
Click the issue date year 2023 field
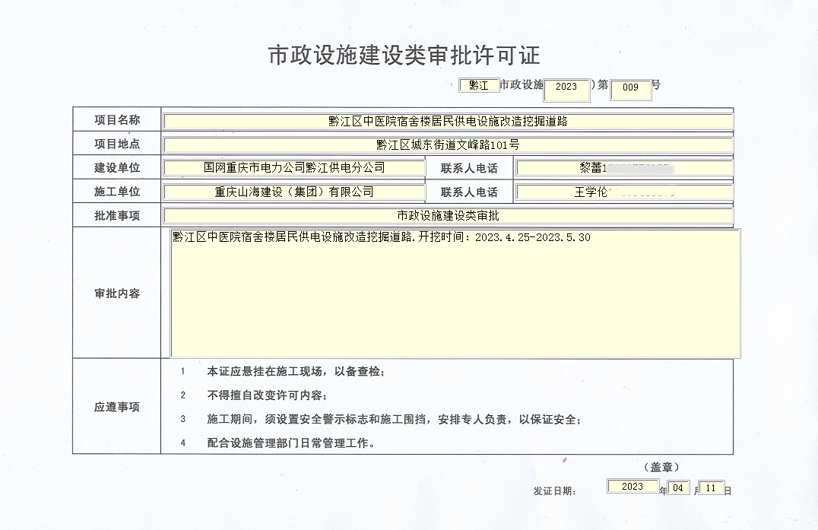(633, 486)
